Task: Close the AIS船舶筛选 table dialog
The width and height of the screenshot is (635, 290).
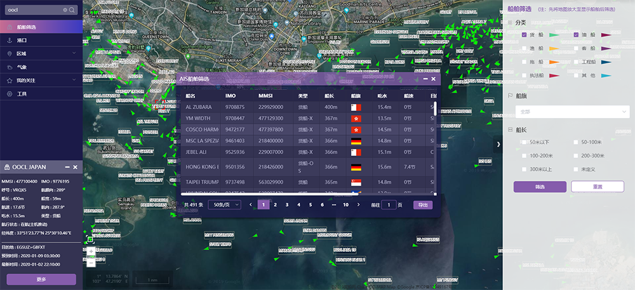Action: pyautogui.click(x=434, y=79)
